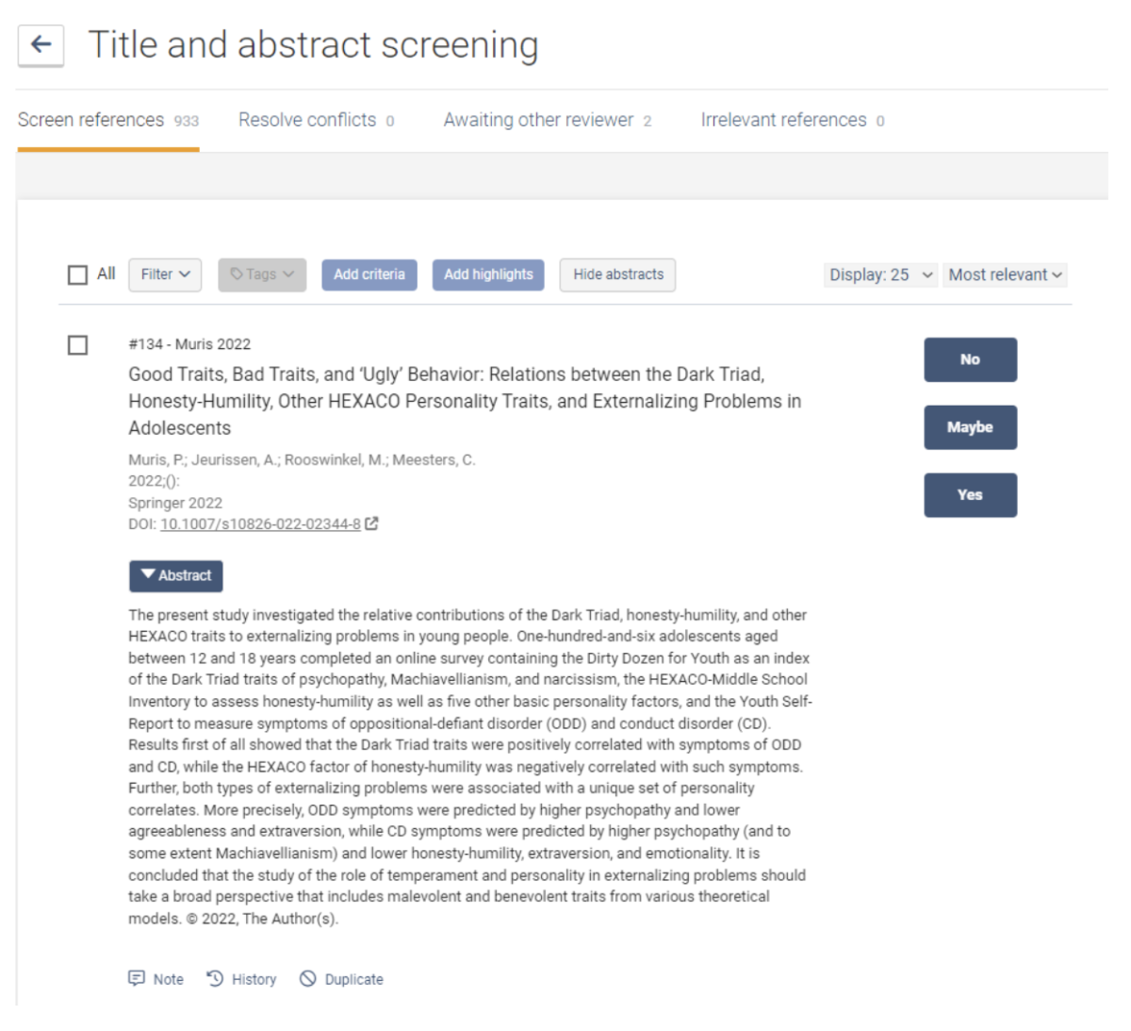Click the external link icon beside DOI
Image resolution: width=1131 pixels, height=1031 pixels.
pyautogui.click(x=372, y=524)
